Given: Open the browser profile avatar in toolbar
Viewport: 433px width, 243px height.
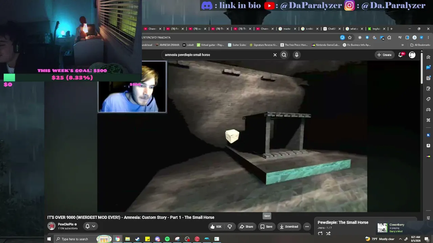Looking at the screenshot, I should [x=414, y=37].
